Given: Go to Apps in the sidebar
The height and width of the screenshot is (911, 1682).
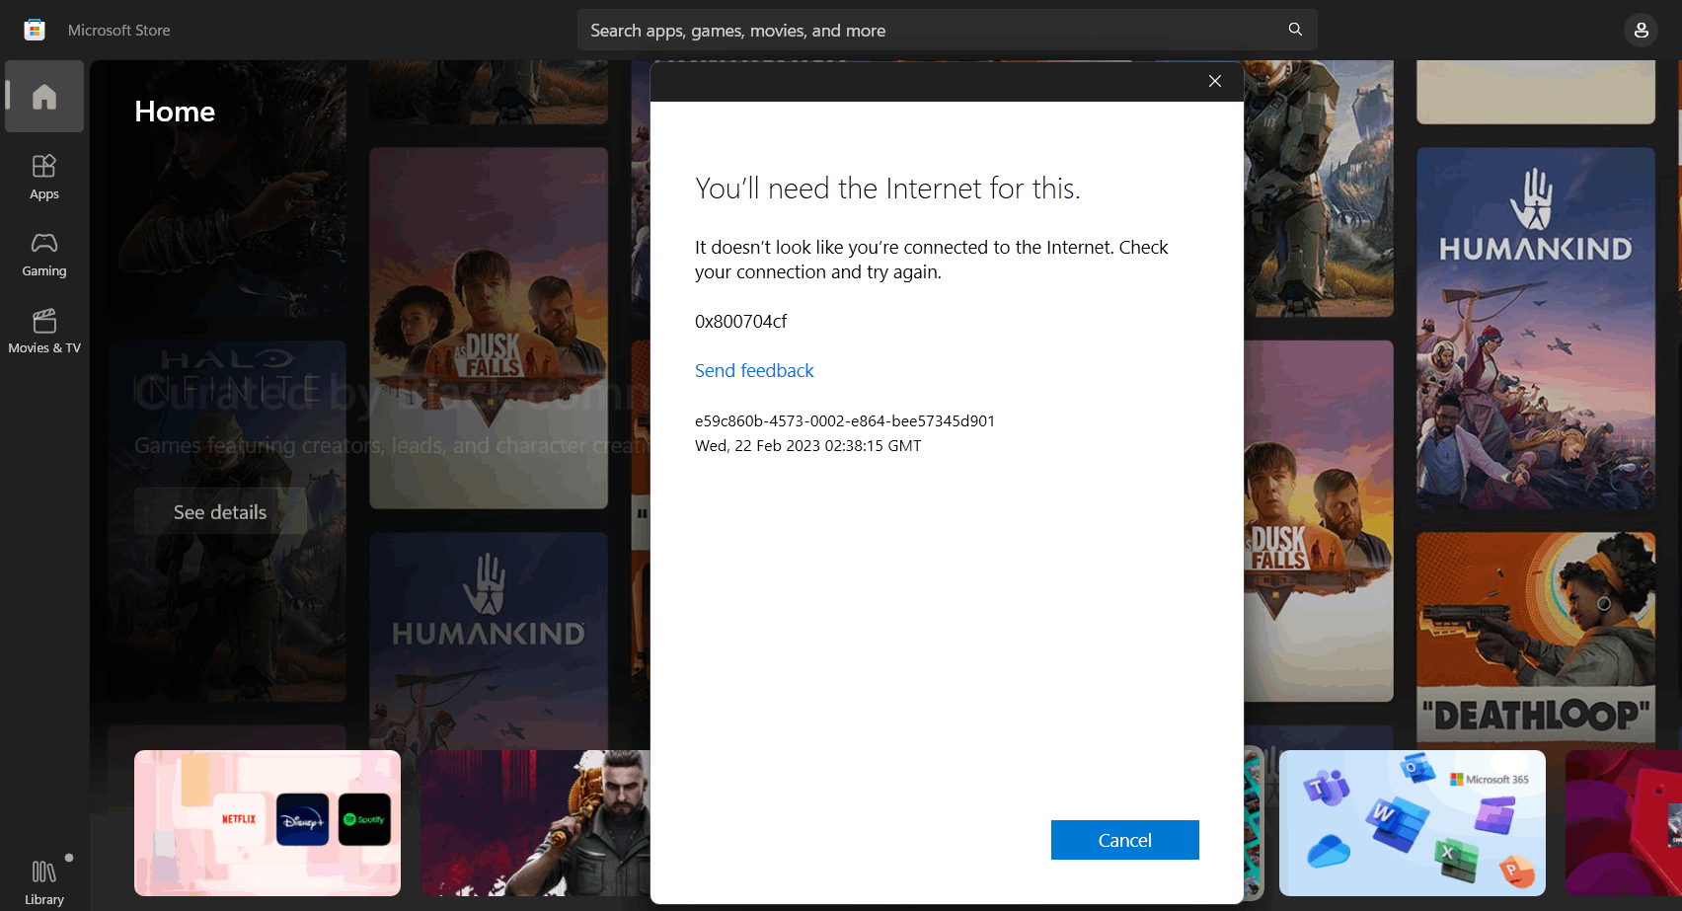Looking at the screenshot, I should [44, 178].
